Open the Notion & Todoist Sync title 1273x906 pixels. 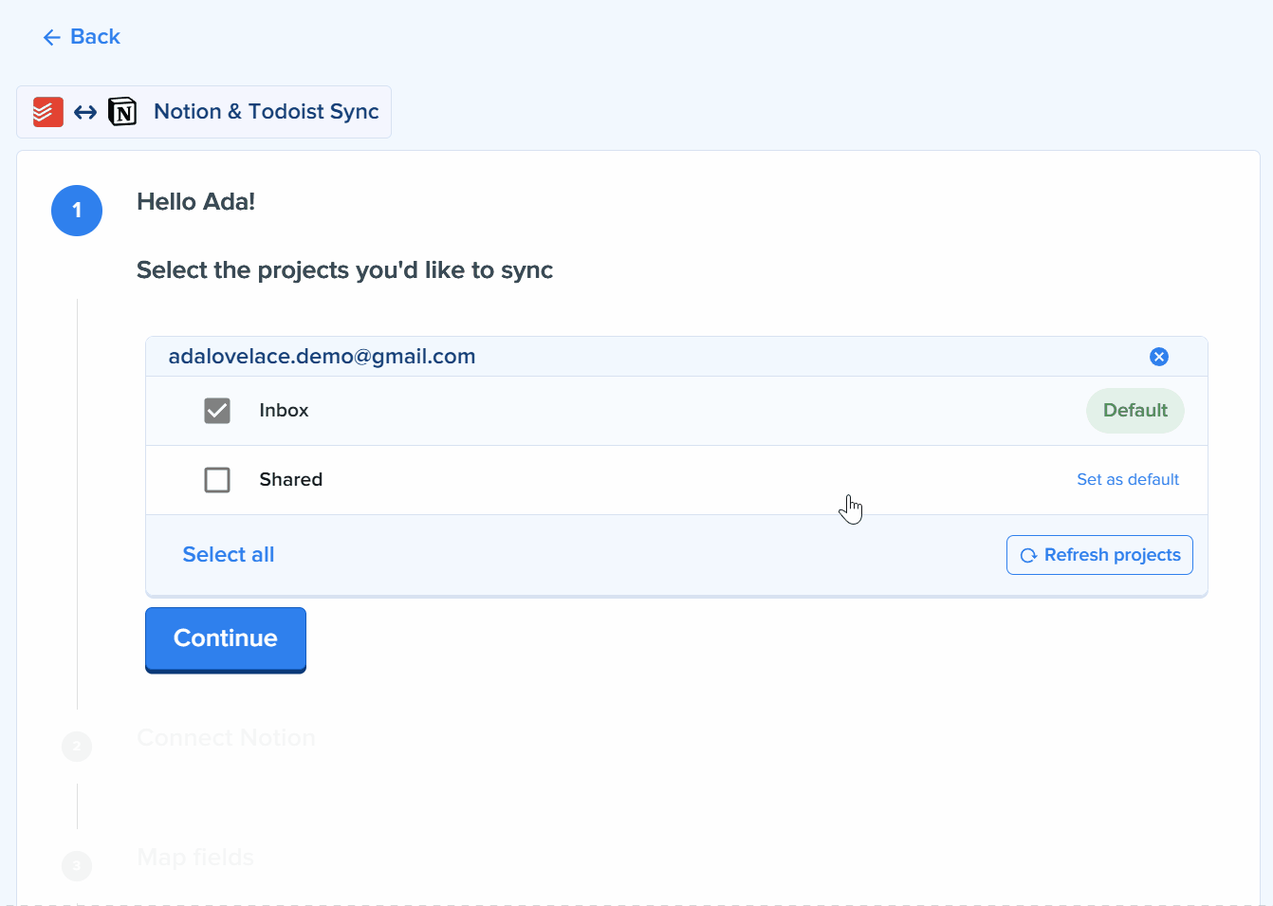(267, 112)
